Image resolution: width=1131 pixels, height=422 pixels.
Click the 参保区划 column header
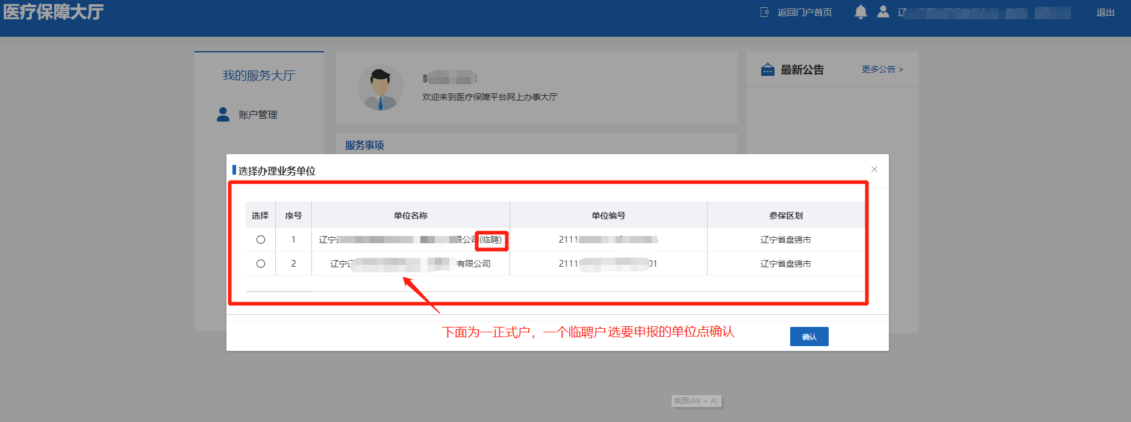[786, 216]
